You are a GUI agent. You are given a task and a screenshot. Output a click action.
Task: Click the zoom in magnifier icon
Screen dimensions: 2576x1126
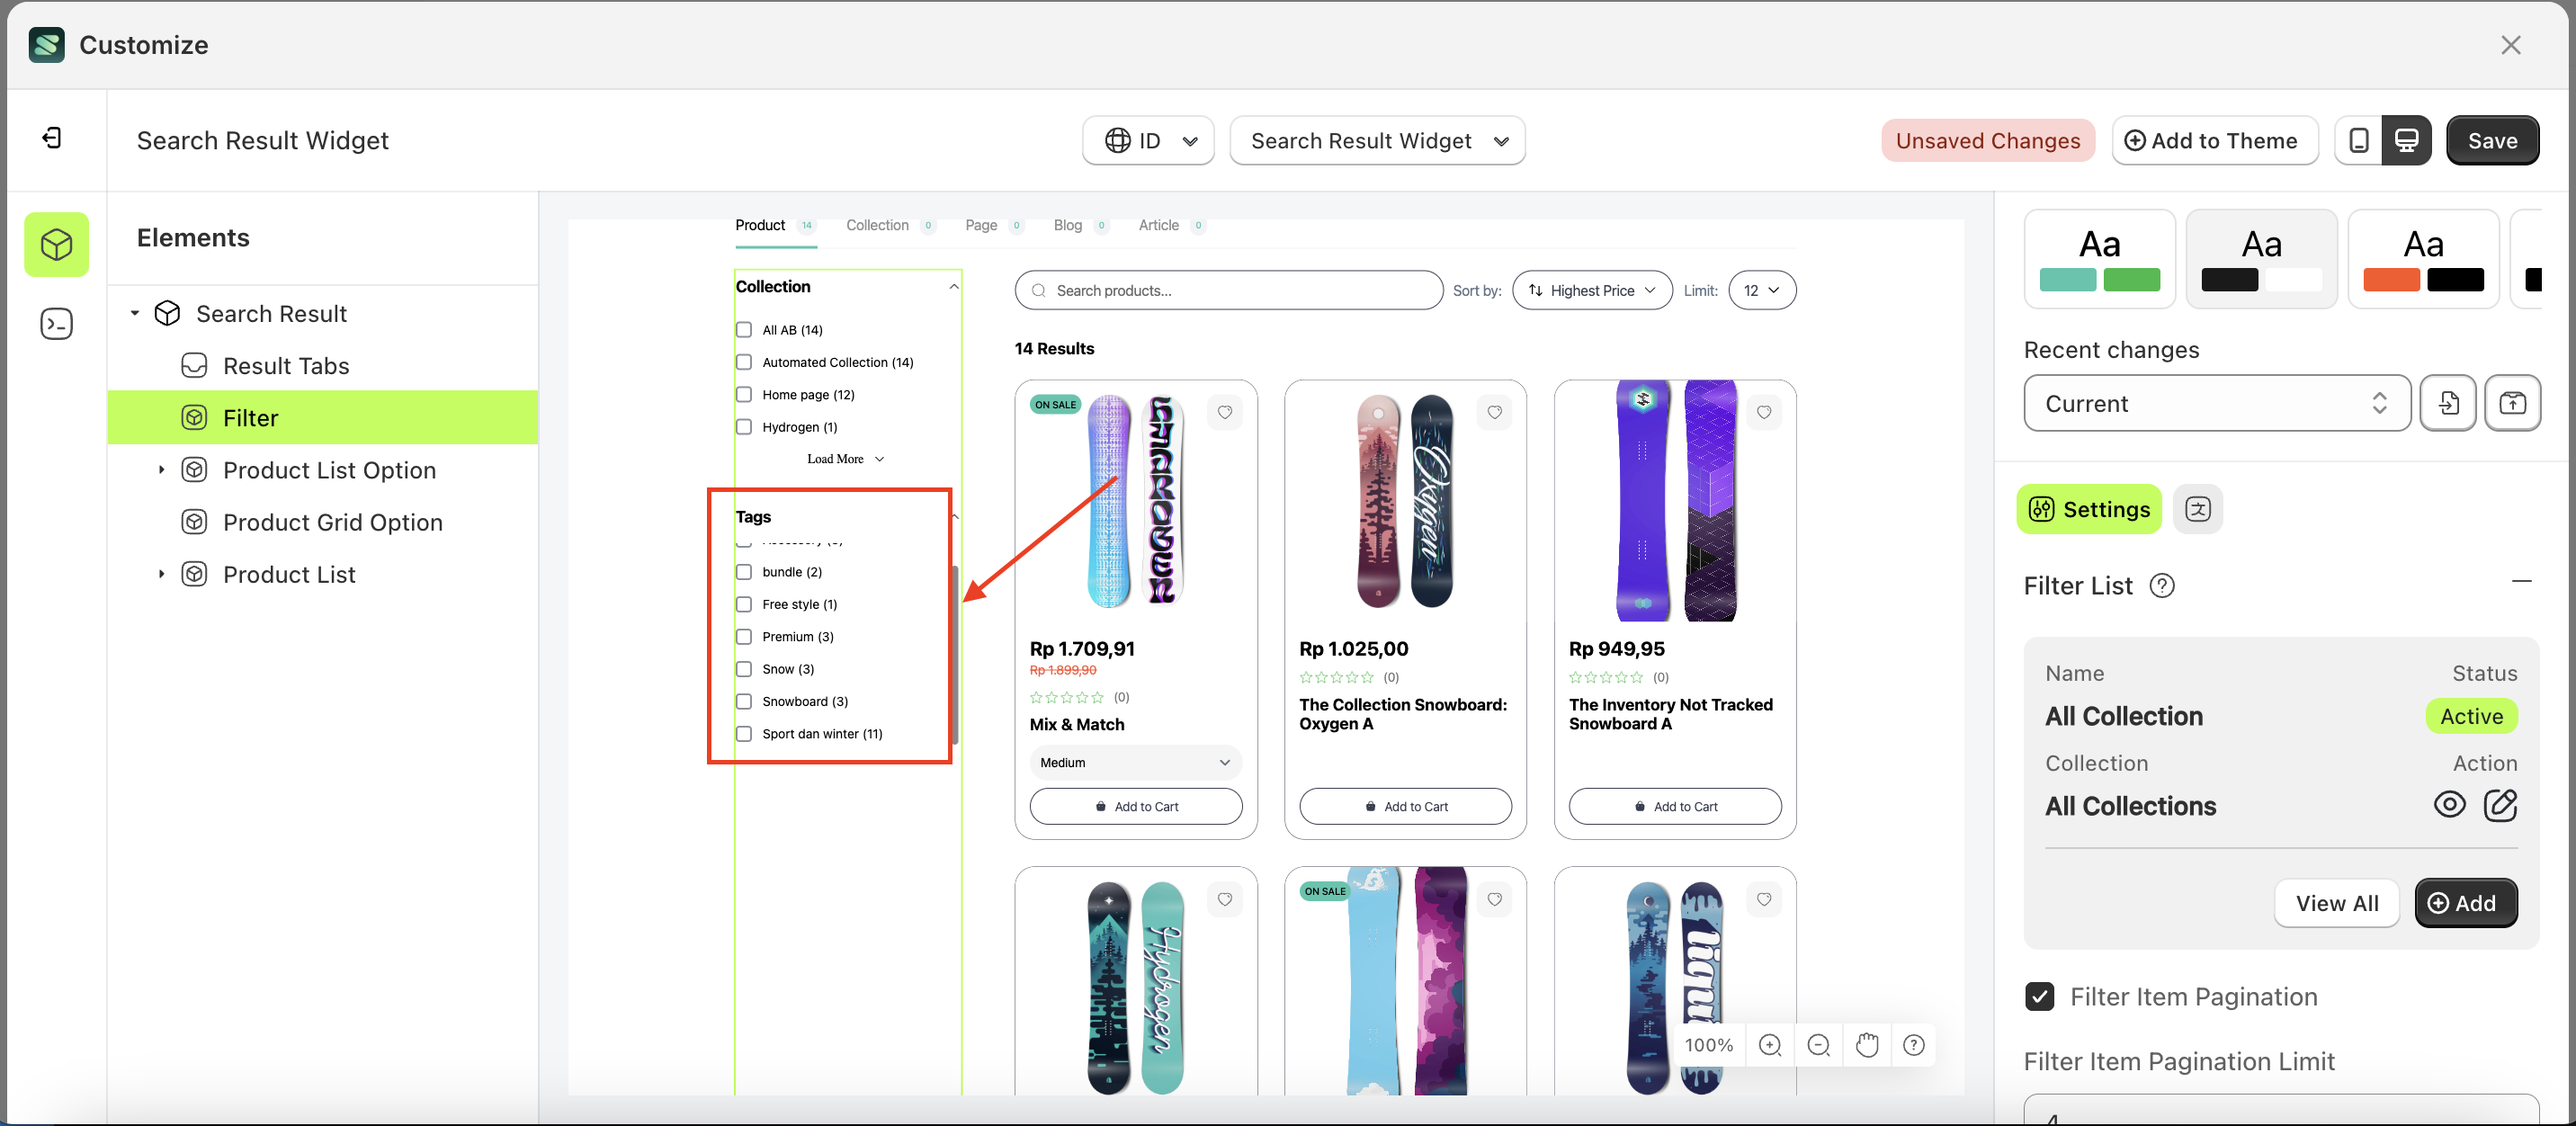pos(1769,1045)
